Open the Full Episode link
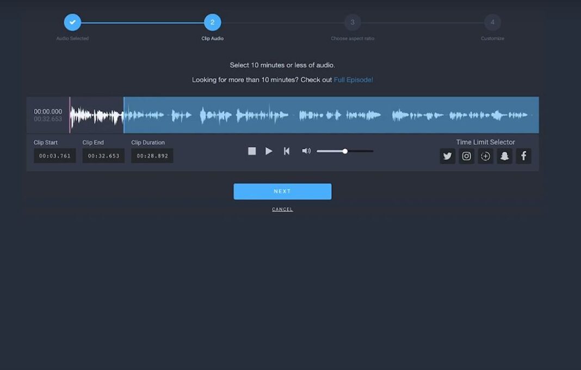581x370 pixels. point(353,80)
